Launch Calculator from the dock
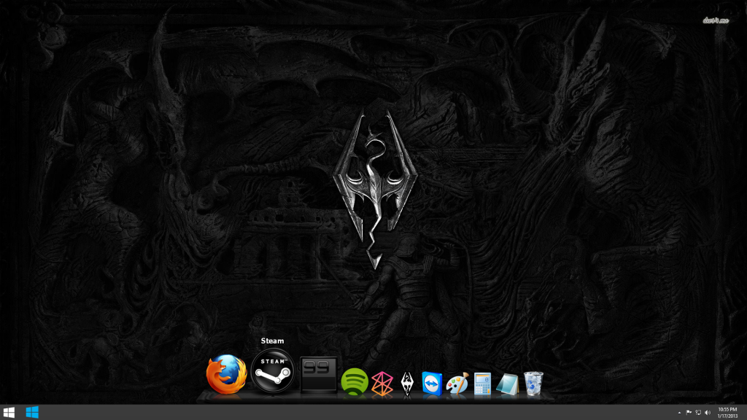Viewport: 747px width, 420px height. click(x=481, y=384)
